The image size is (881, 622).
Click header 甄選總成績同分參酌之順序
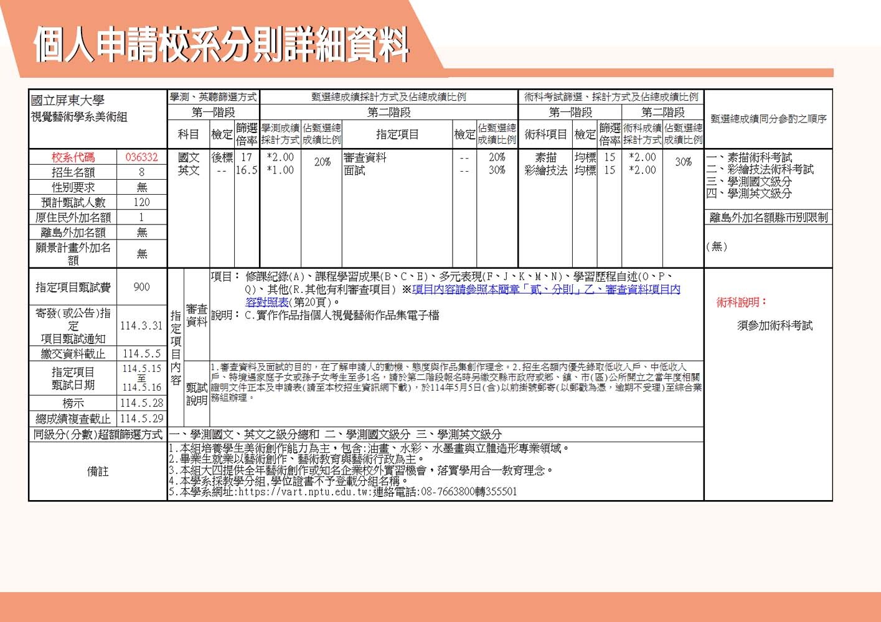(768, 119)
